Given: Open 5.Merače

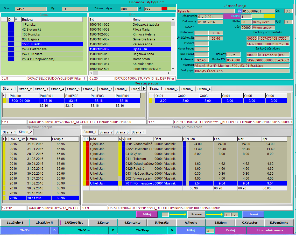Looking at the screenshot, I should point(161,223).
